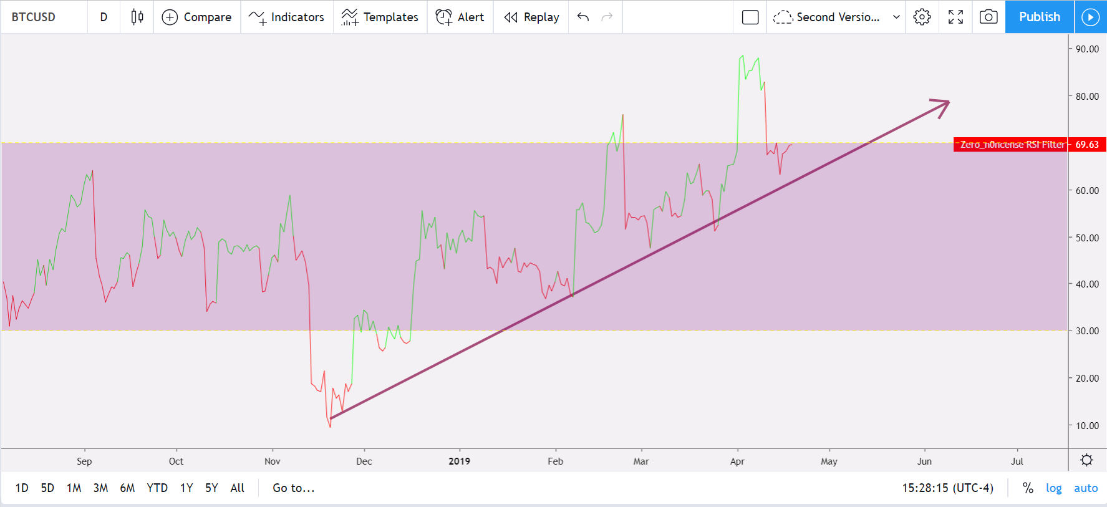The height and width of the screenshot is (507, 1107).
Task: Redo the last chart action
Action: tap(607, 17)
